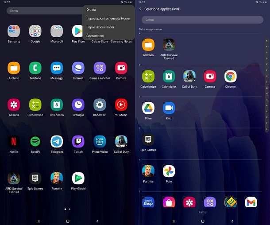Screen dimensions: 270x225
Task: Launch Play Giochi app
Action: tap(78, 178)
